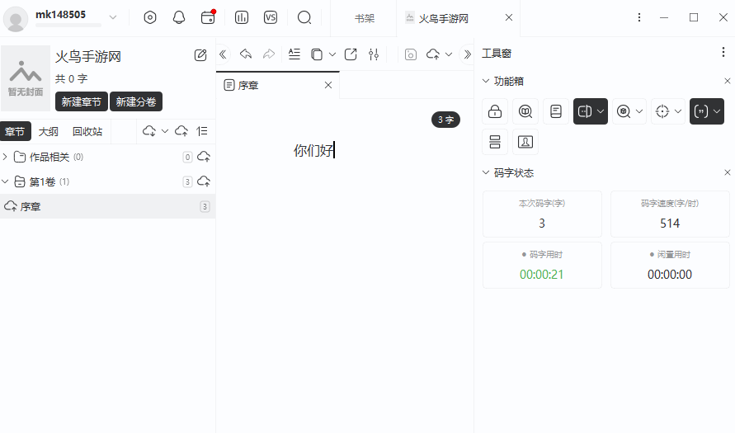Open dropdown arrow next to copy pages icon
The height and width of the screenshot is (433, 735).
point(332,54)
